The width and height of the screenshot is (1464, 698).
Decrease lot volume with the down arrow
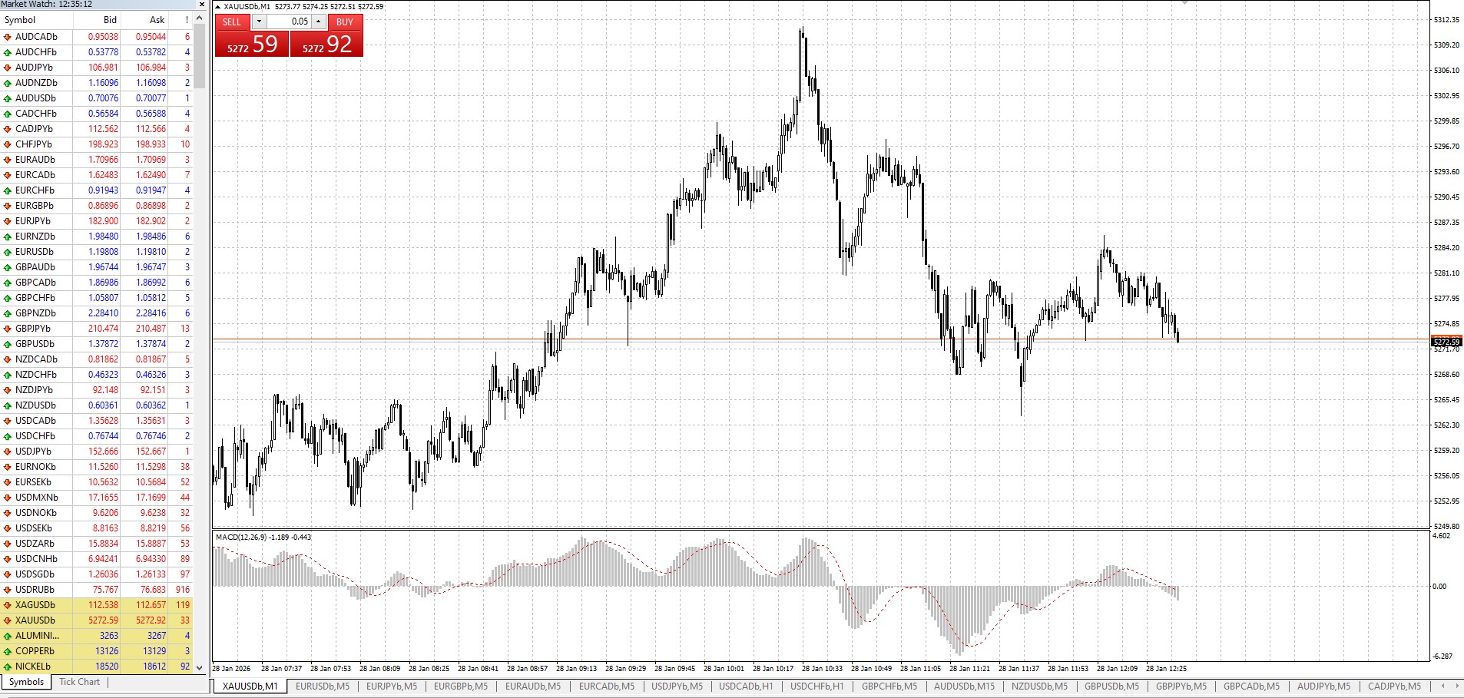coord(259,22)
